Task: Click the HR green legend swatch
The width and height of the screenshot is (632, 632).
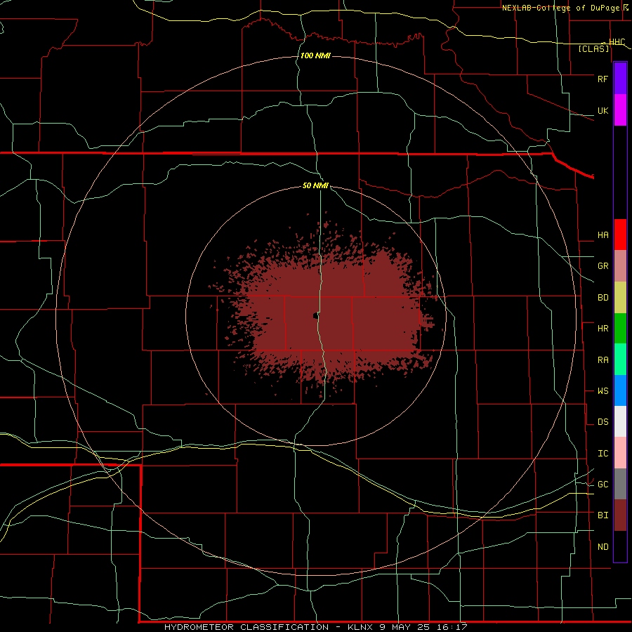Action: pos(620,329)
